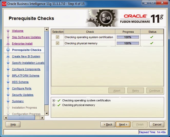The width and height of the screenshot is (170, 137).
Task: Click the green status checkmark for physical memory row
Action: tap(152, 43)
